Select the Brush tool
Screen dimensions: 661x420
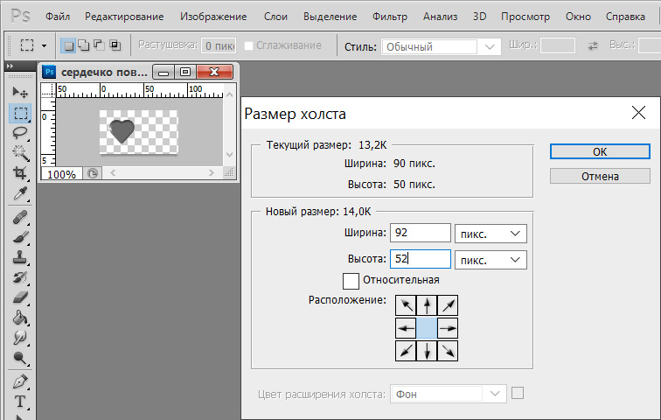pos(20,237)
